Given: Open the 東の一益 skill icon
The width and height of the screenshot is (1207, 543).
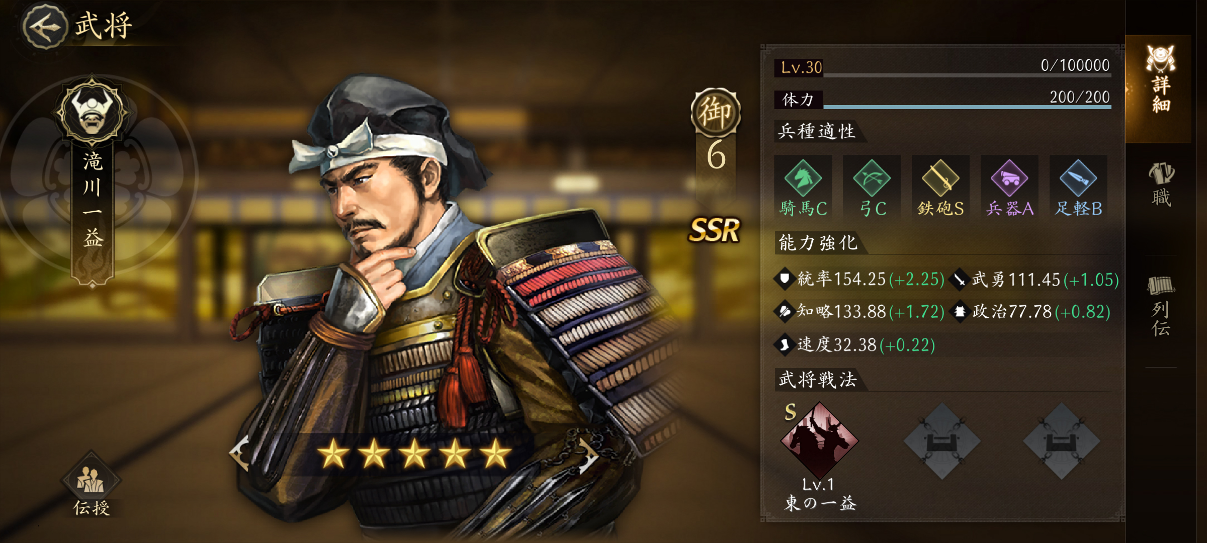Looking at the screenshot, I should [x=819, y=440].
